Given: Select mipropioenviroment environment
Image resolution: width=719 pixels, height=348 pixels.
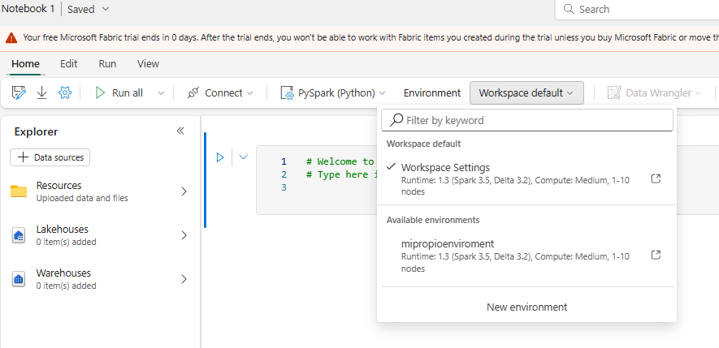Looking at the screenshot, I should (x=526, y=255).
